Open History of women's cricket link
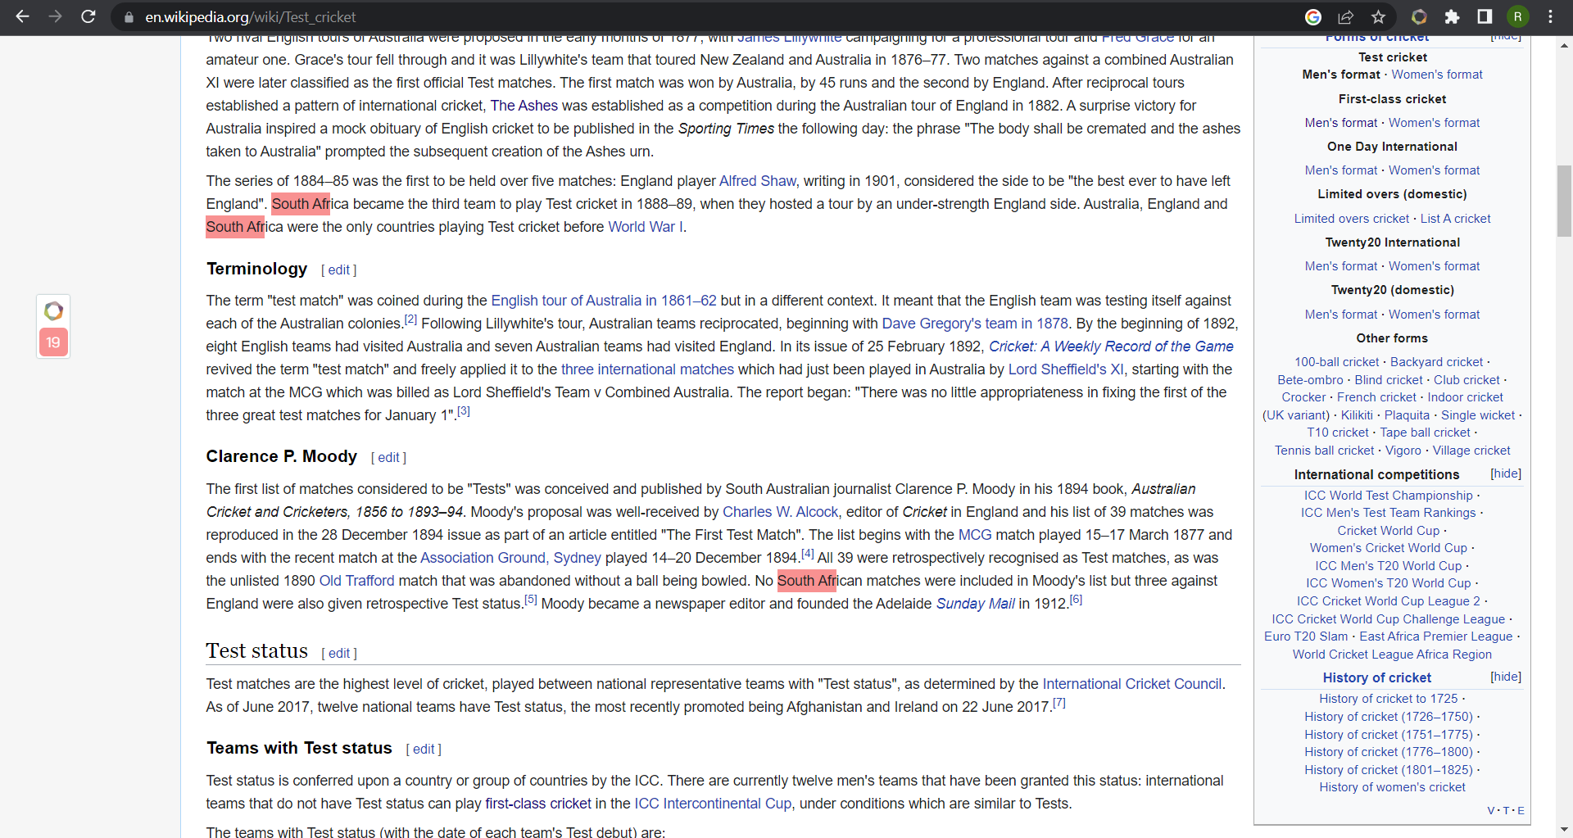The height and width of the screenshot is (838, 1573). [x=1392, y=787]
